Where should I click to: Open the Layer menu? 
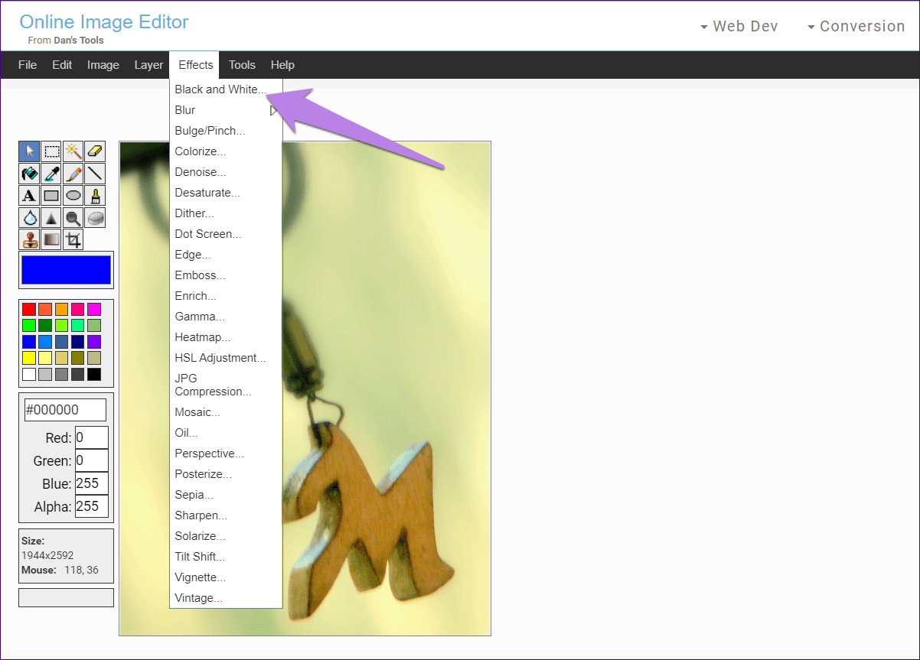tap(148, 65)
